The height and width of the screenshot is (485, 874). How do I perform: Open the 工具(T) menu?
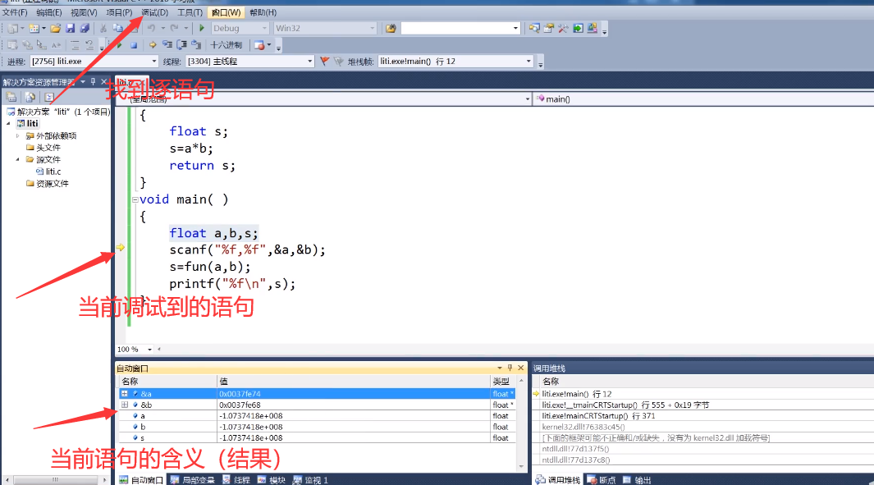(190, 12)
